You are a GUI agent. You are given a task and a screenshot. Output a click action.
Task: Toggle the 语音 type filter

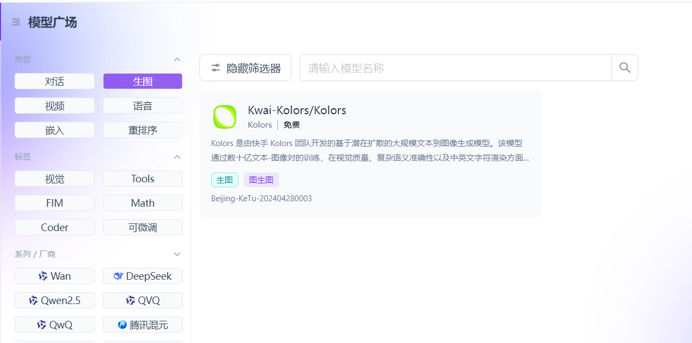tap(143, 105)
